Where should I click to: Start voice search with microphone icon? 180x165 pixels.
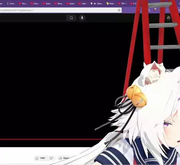click(82, 18)
